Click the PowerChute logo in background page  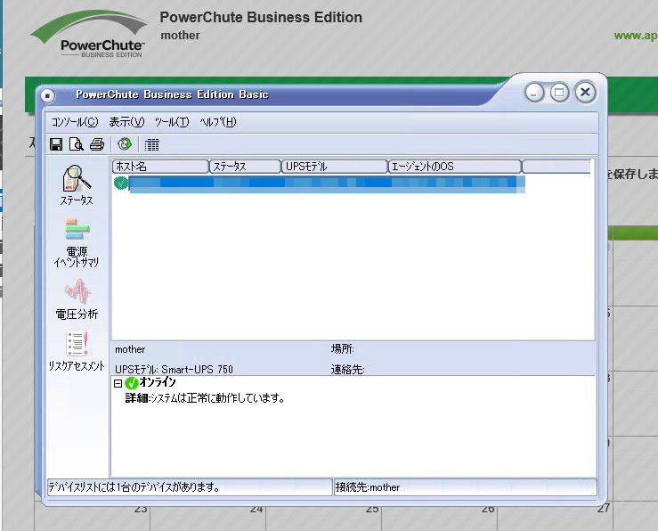pyautogui.click(x=89, y=34)
